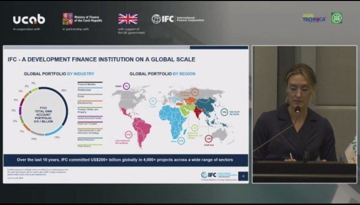Click the gray 10% donut segment
This screenshot has width=360, height=205.
37,133
